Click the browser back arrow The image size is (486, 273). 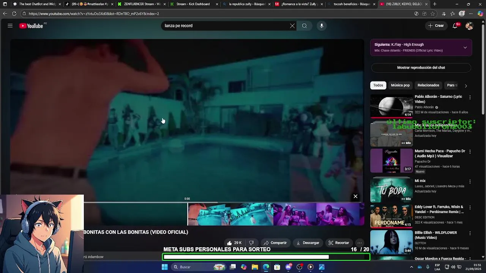point(5,14)
